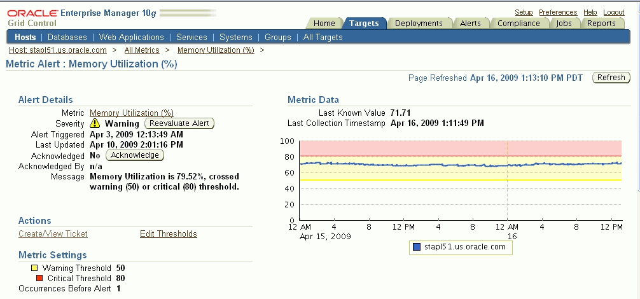Select the Hosts subtab
The width and height of the screenshot is (640, 299).
[x=25, y=37]
